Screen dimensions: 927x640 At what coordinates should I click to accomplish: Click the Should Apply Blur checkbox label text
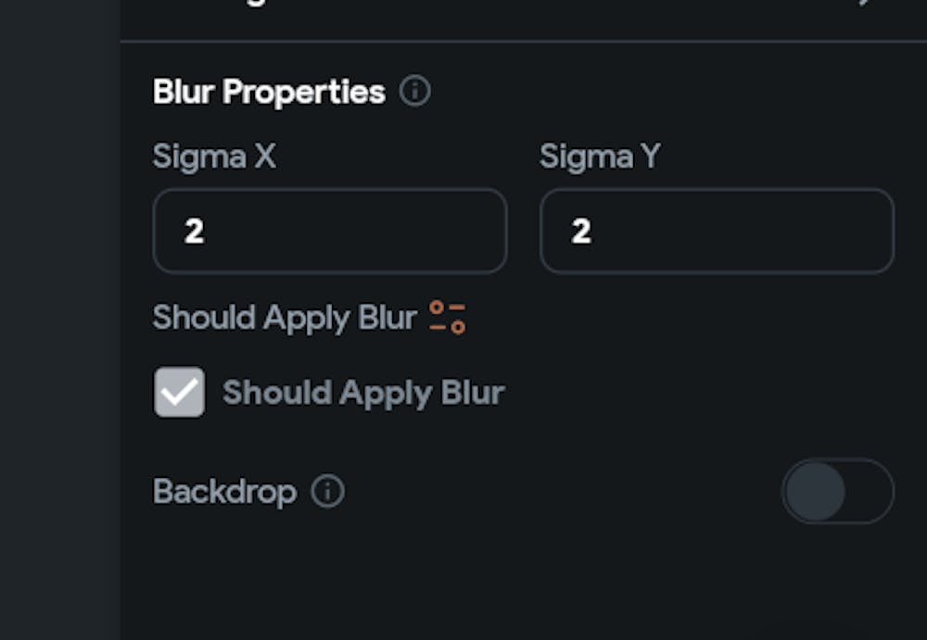coord(363,393)
